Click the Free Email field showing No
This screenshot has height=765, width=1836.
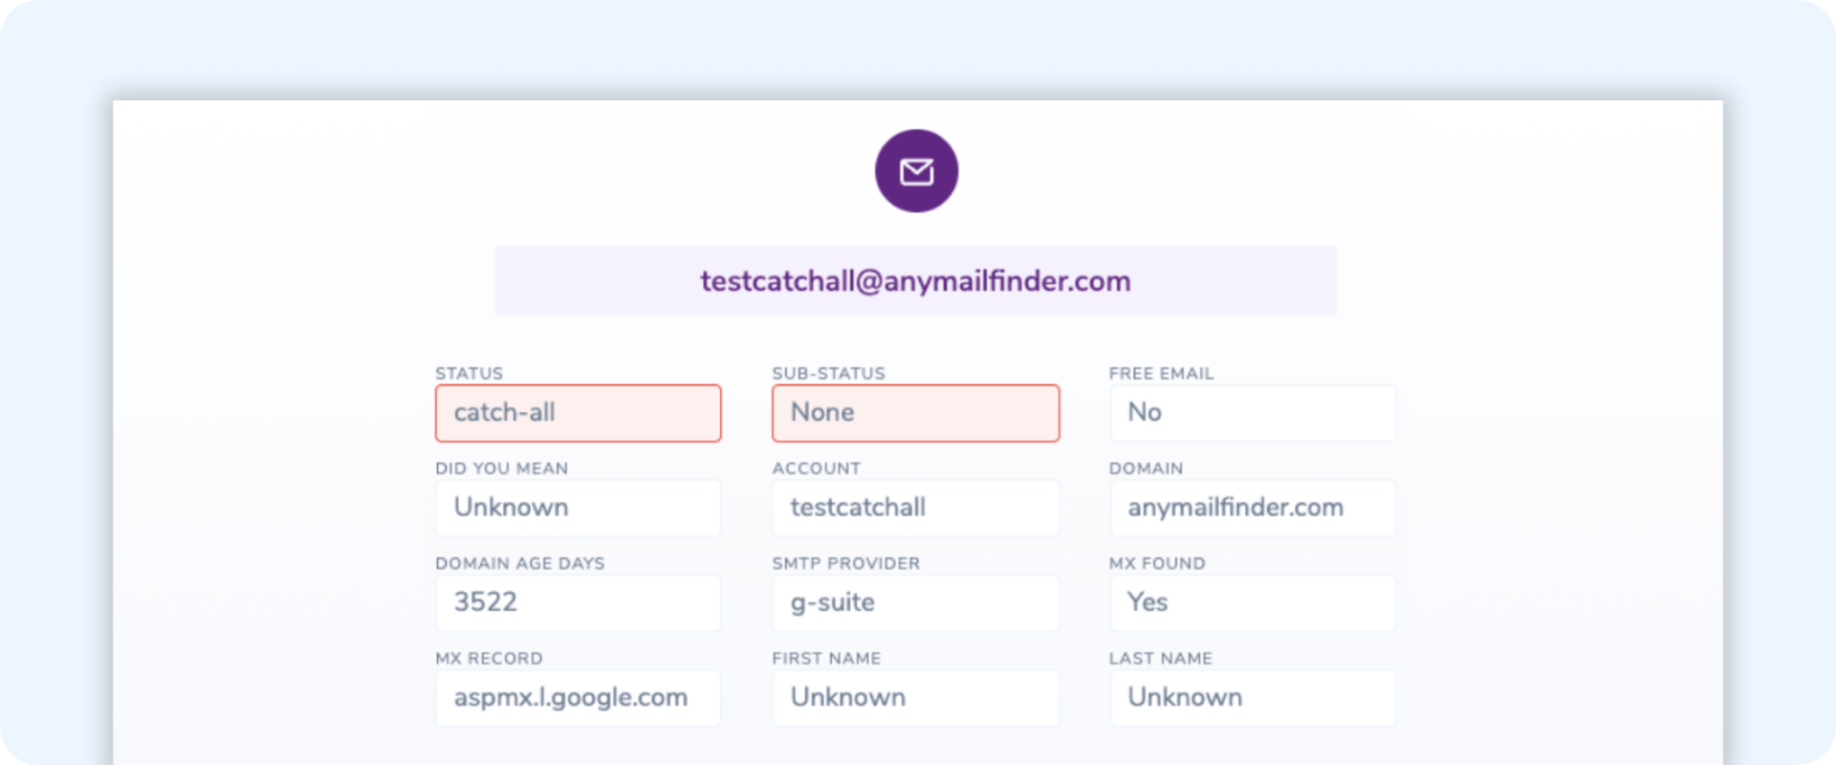[1253, 413]
